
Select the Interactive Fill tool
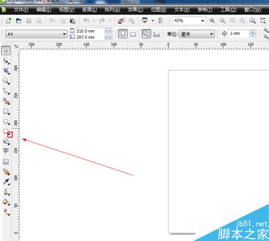(6, 212)
